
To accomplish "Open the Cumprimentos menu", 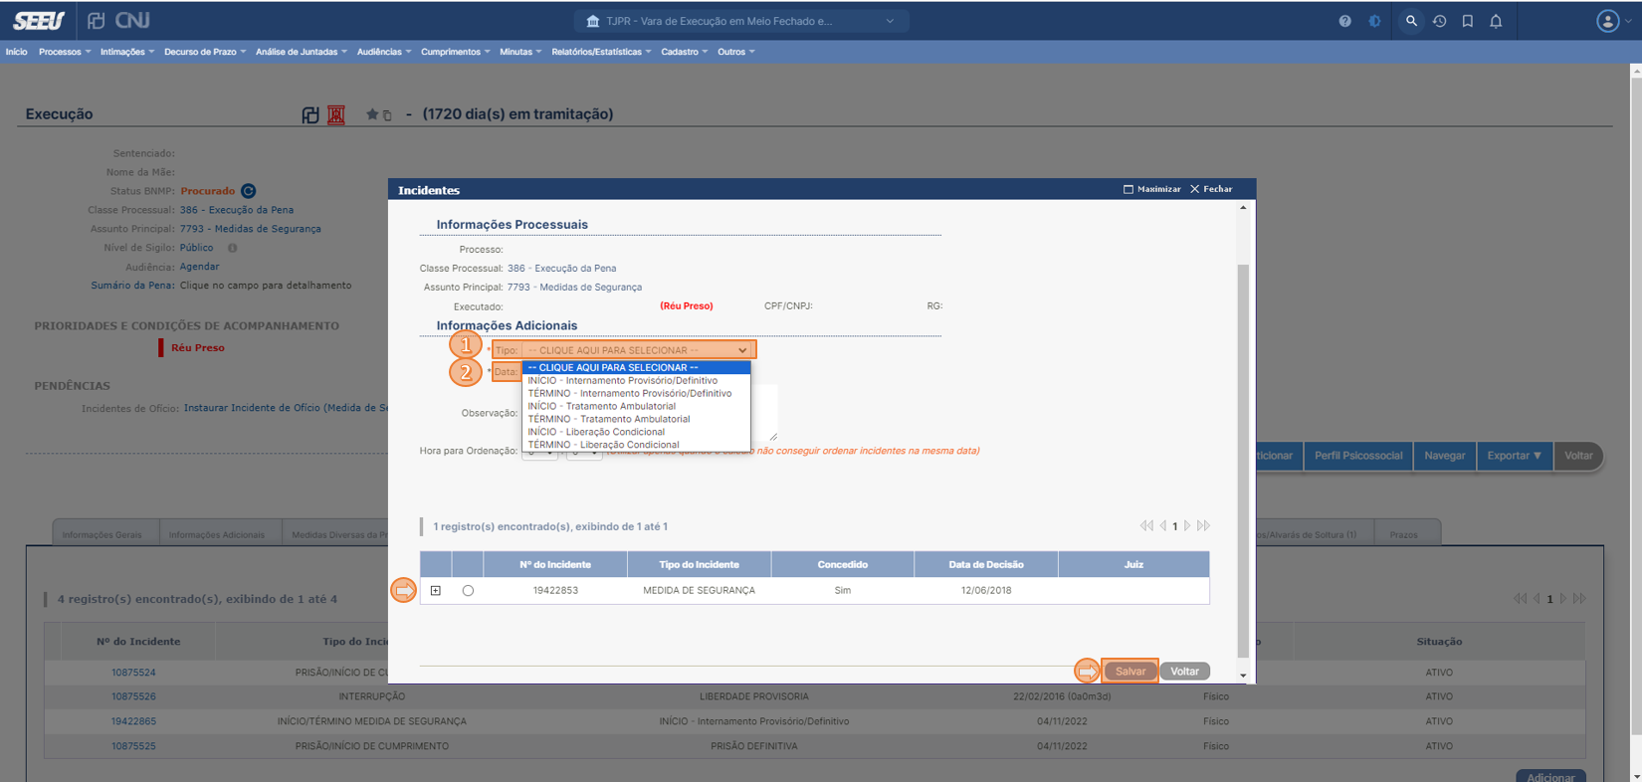I will tap(456, 52).
